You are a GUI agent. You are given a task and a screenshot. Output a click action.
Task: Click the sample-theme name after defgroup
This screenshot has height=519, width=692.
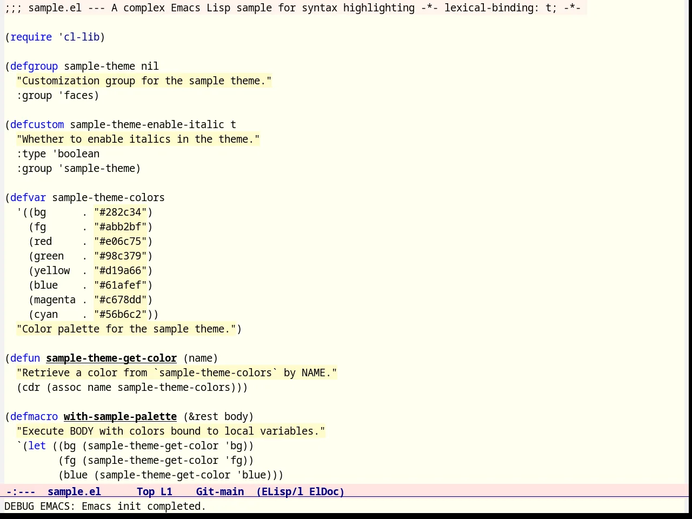[99, 66]
